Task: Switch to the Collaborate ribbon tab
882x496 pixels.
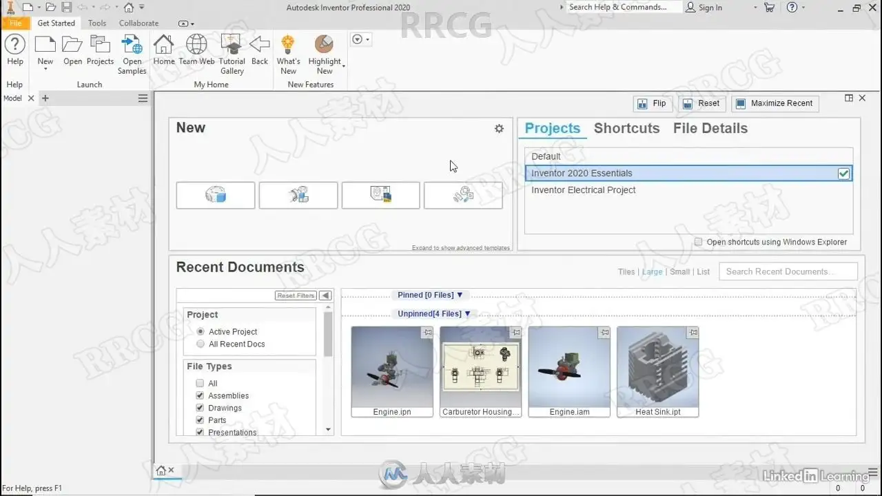Action: (x=139, y=23)
